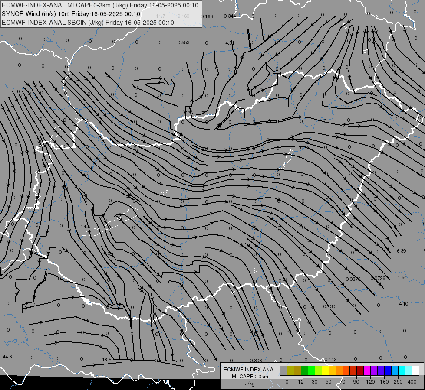This screenshot has height=390, width=425.
Task: Select the white legend swatch
Action: [416, 370]
